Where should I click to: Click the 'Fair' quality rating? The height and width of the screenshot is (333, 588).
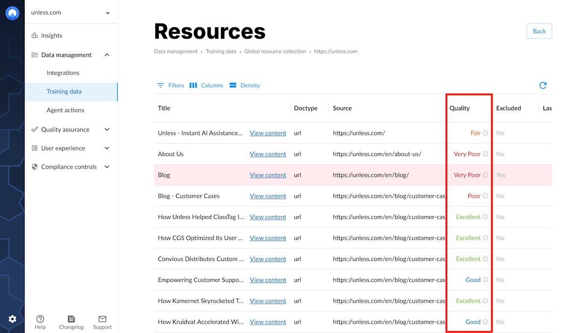pos(476,133)
